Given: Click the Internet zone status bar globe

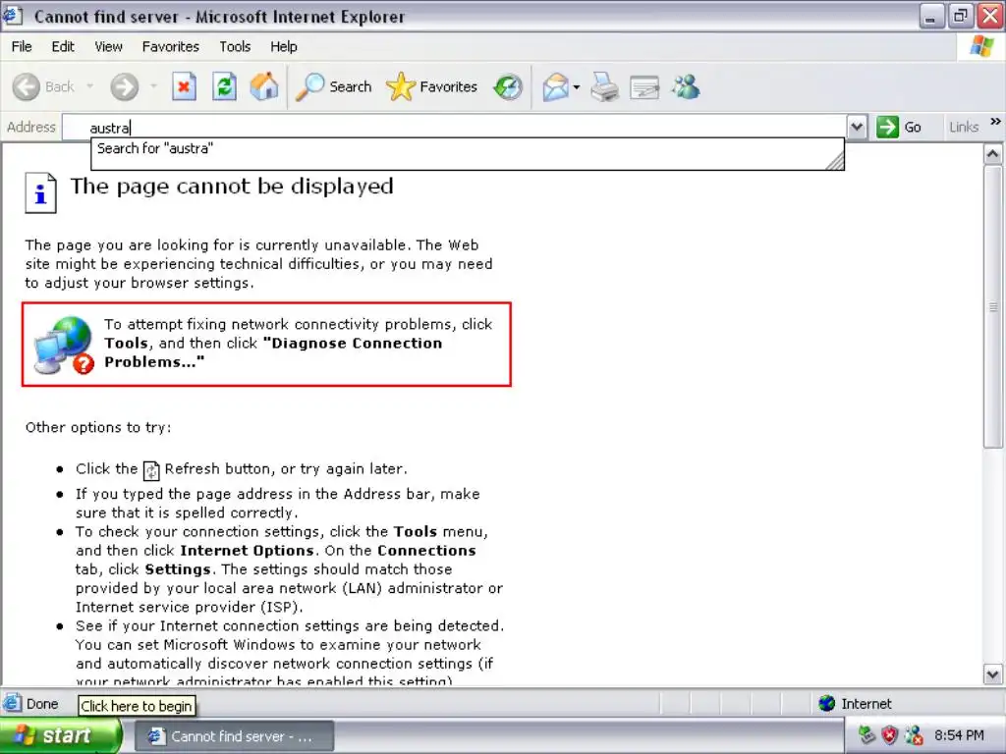Looking at the screenshot, I should coord(826,704).
